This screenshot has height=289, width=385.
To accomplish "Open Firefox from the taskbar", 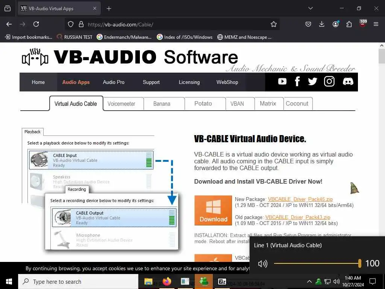I will point(167,281).
